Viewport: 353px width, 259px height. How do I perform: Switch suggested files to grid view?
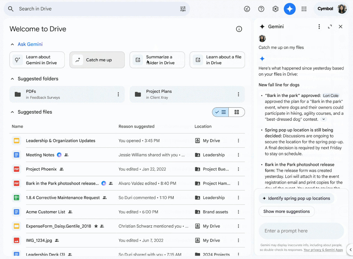[x=236, y=112]
